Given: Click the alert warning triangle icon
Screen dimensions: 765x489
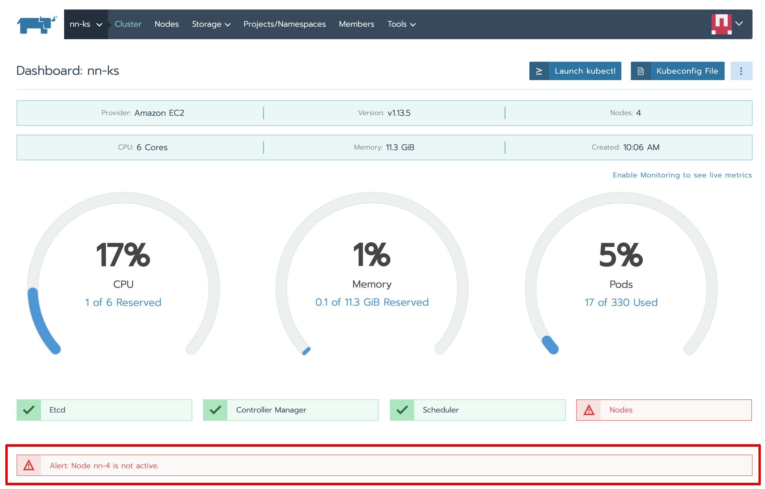Looking at the screenshot, I should tap(29, 466).
